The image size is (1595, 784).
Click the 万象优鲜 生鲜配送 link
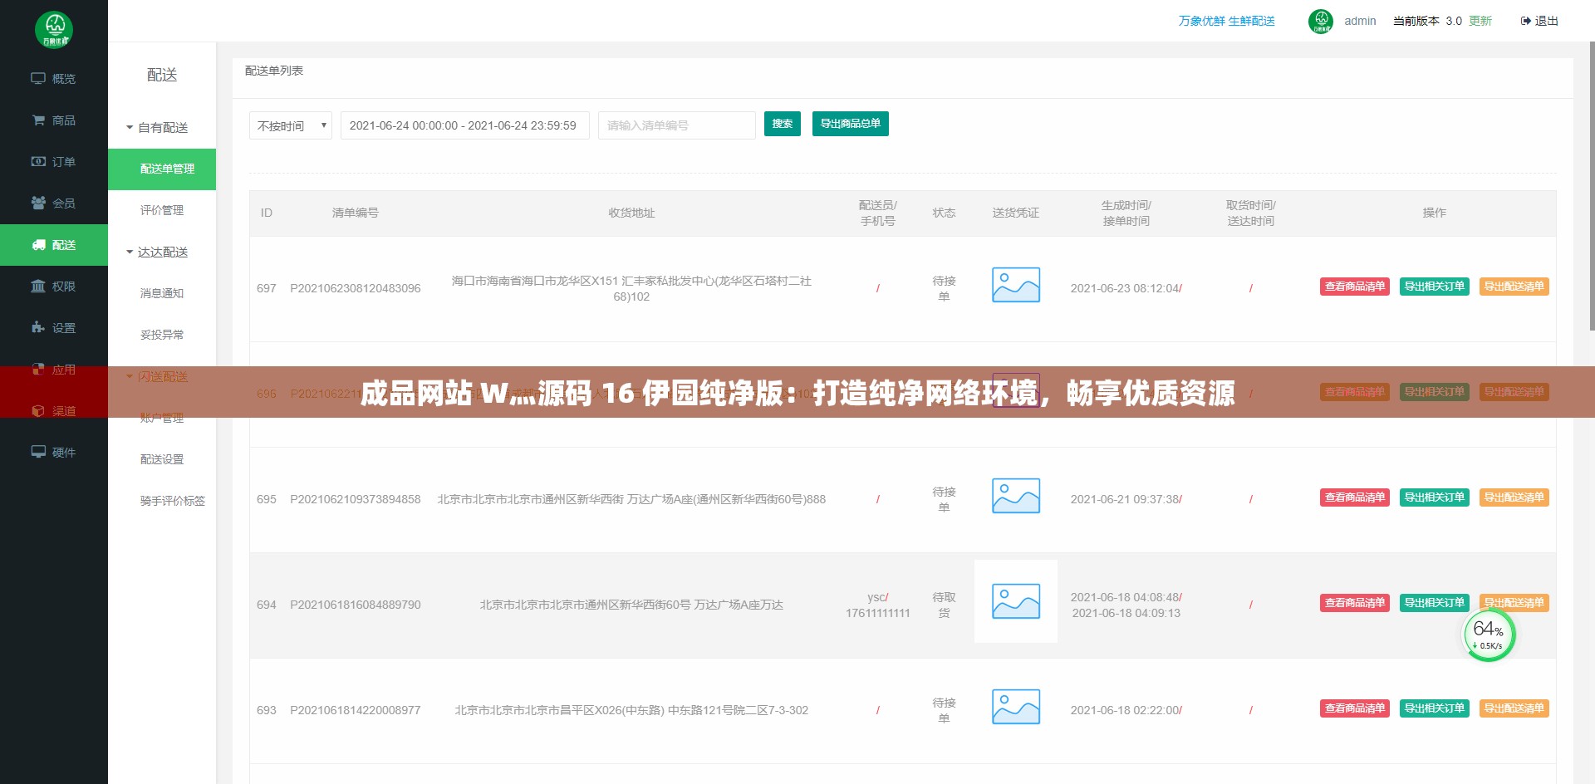pyautogui.click(x=1226, y=22)
